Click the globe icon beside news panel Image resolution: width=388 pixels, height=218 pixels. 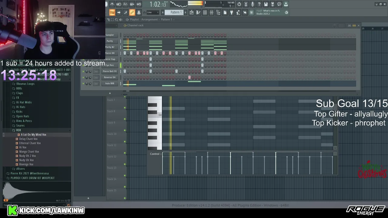click(x=287, y=12)
